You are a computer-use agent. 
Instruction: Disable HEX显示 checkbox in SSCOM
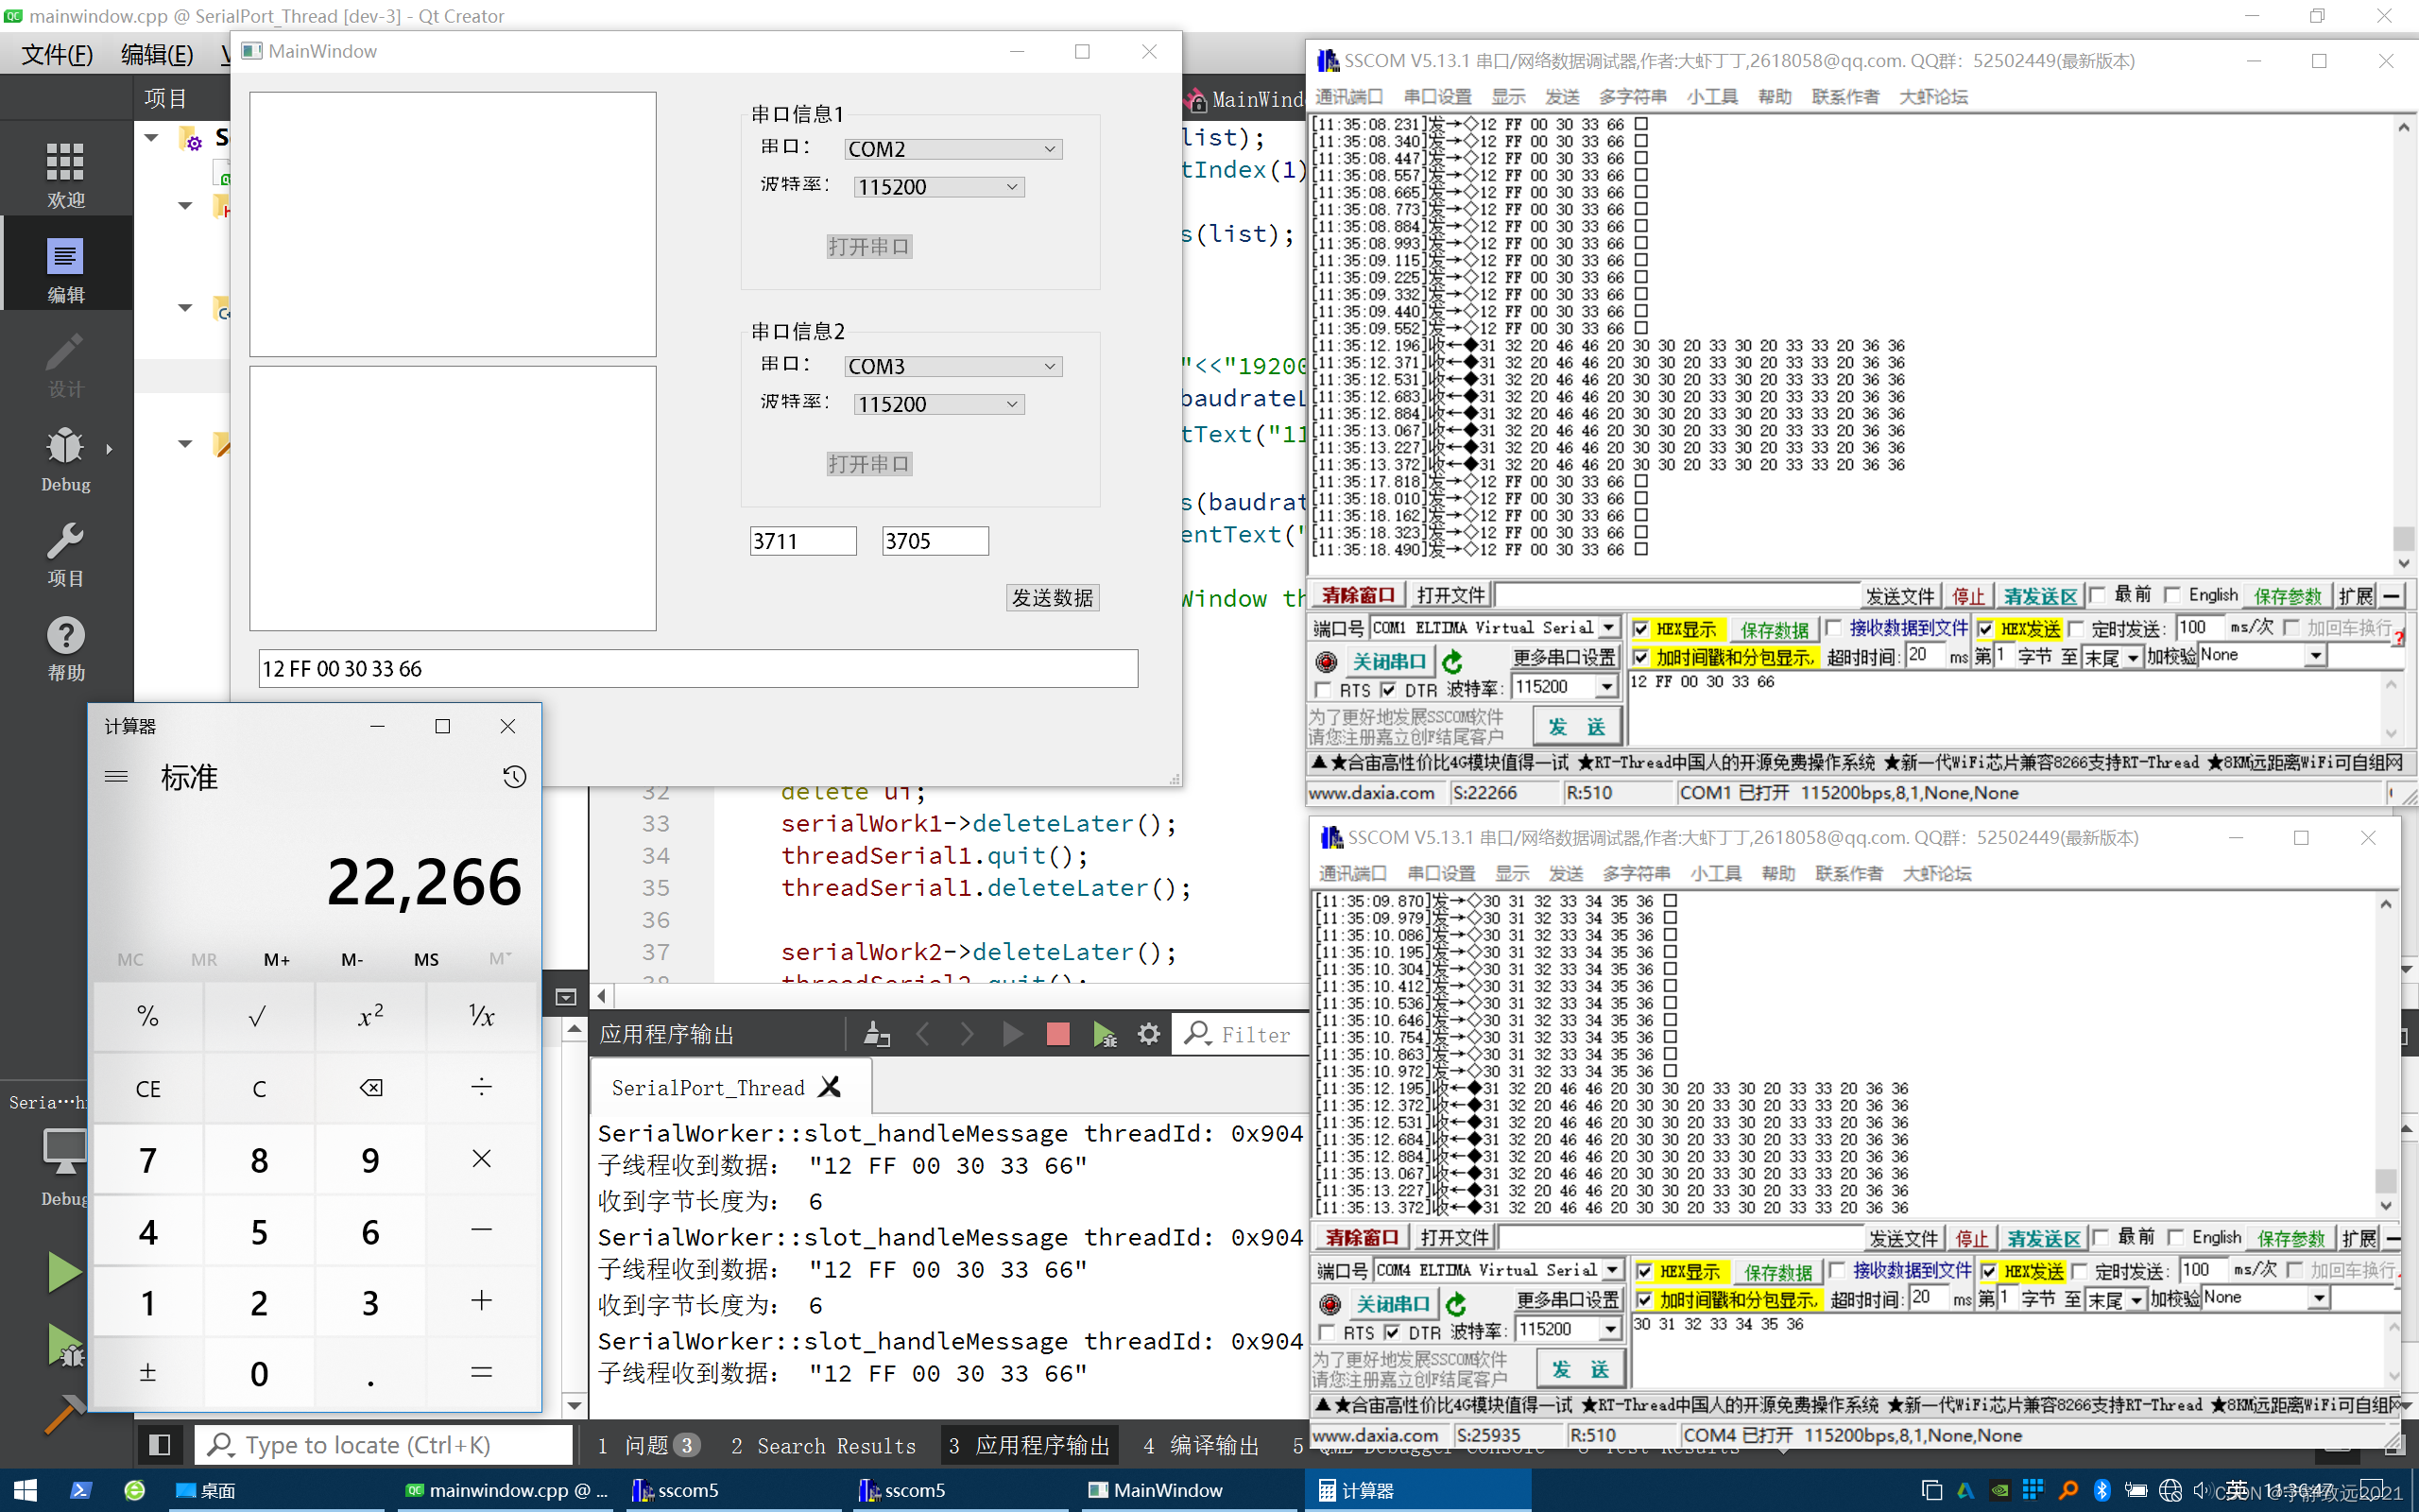1641,629
